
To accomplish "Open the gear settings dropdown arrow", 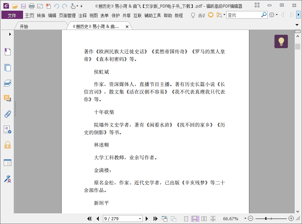I will (x=277, y=15).
